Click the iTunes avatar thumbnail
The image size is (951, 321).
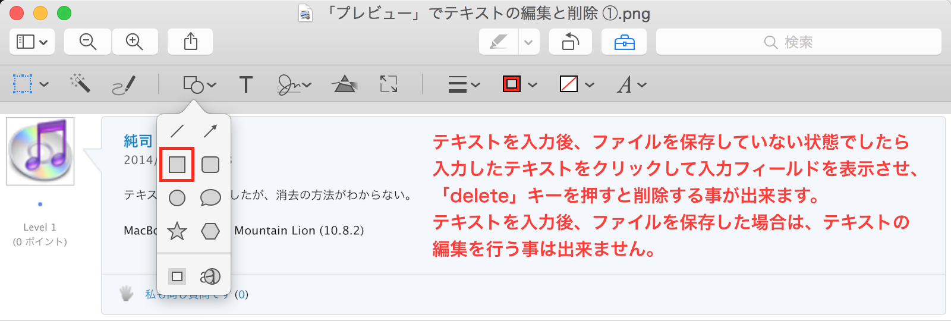point(40,152)
